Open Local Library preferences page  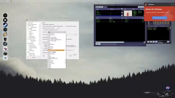coord(32,45)
